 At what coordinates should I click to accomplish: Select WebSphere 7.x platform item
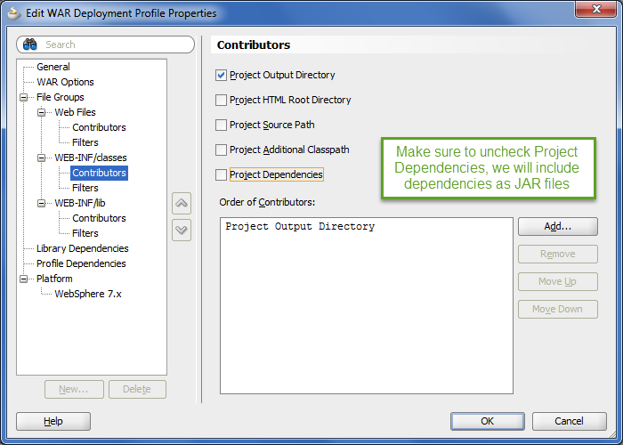point(88,294)
